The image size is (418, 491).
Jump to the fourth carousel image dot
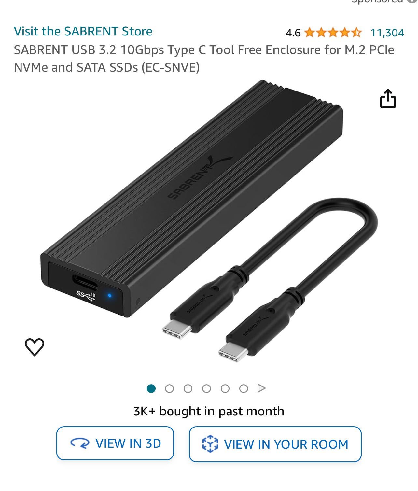click(206, 388)
